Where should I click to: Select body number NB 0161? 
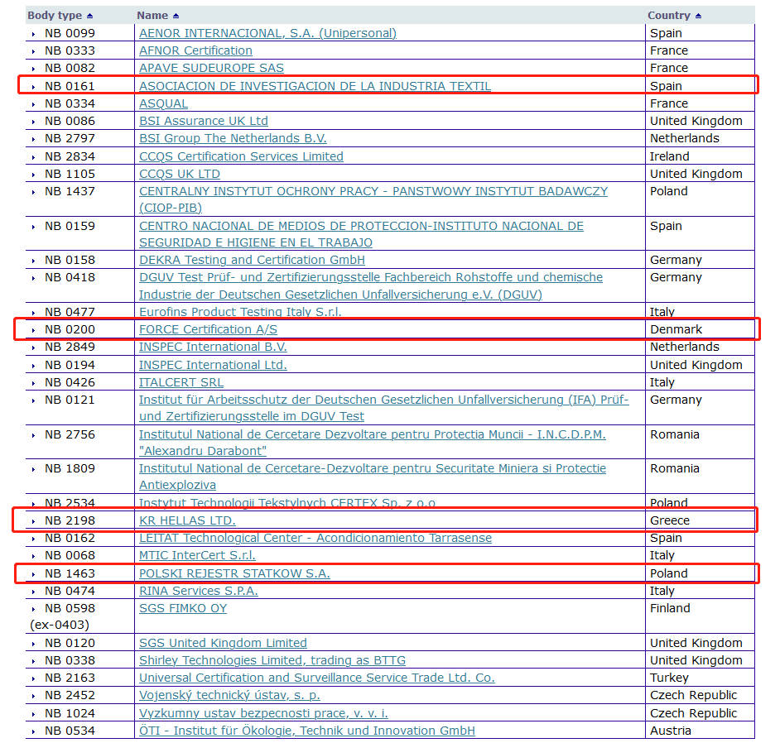coord(70,86)
